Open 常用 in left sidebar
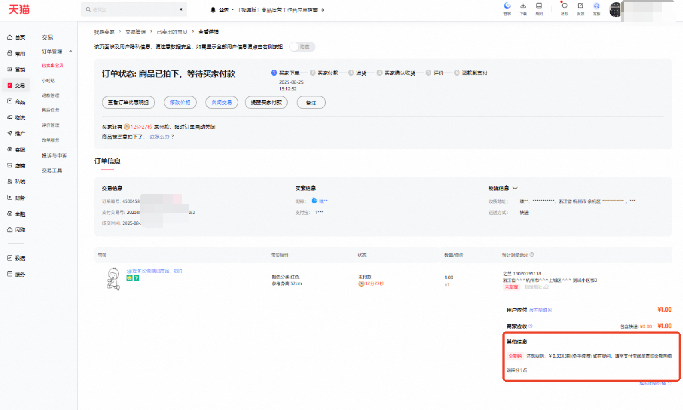Screen dimensions: 683x410 point(16,53)
